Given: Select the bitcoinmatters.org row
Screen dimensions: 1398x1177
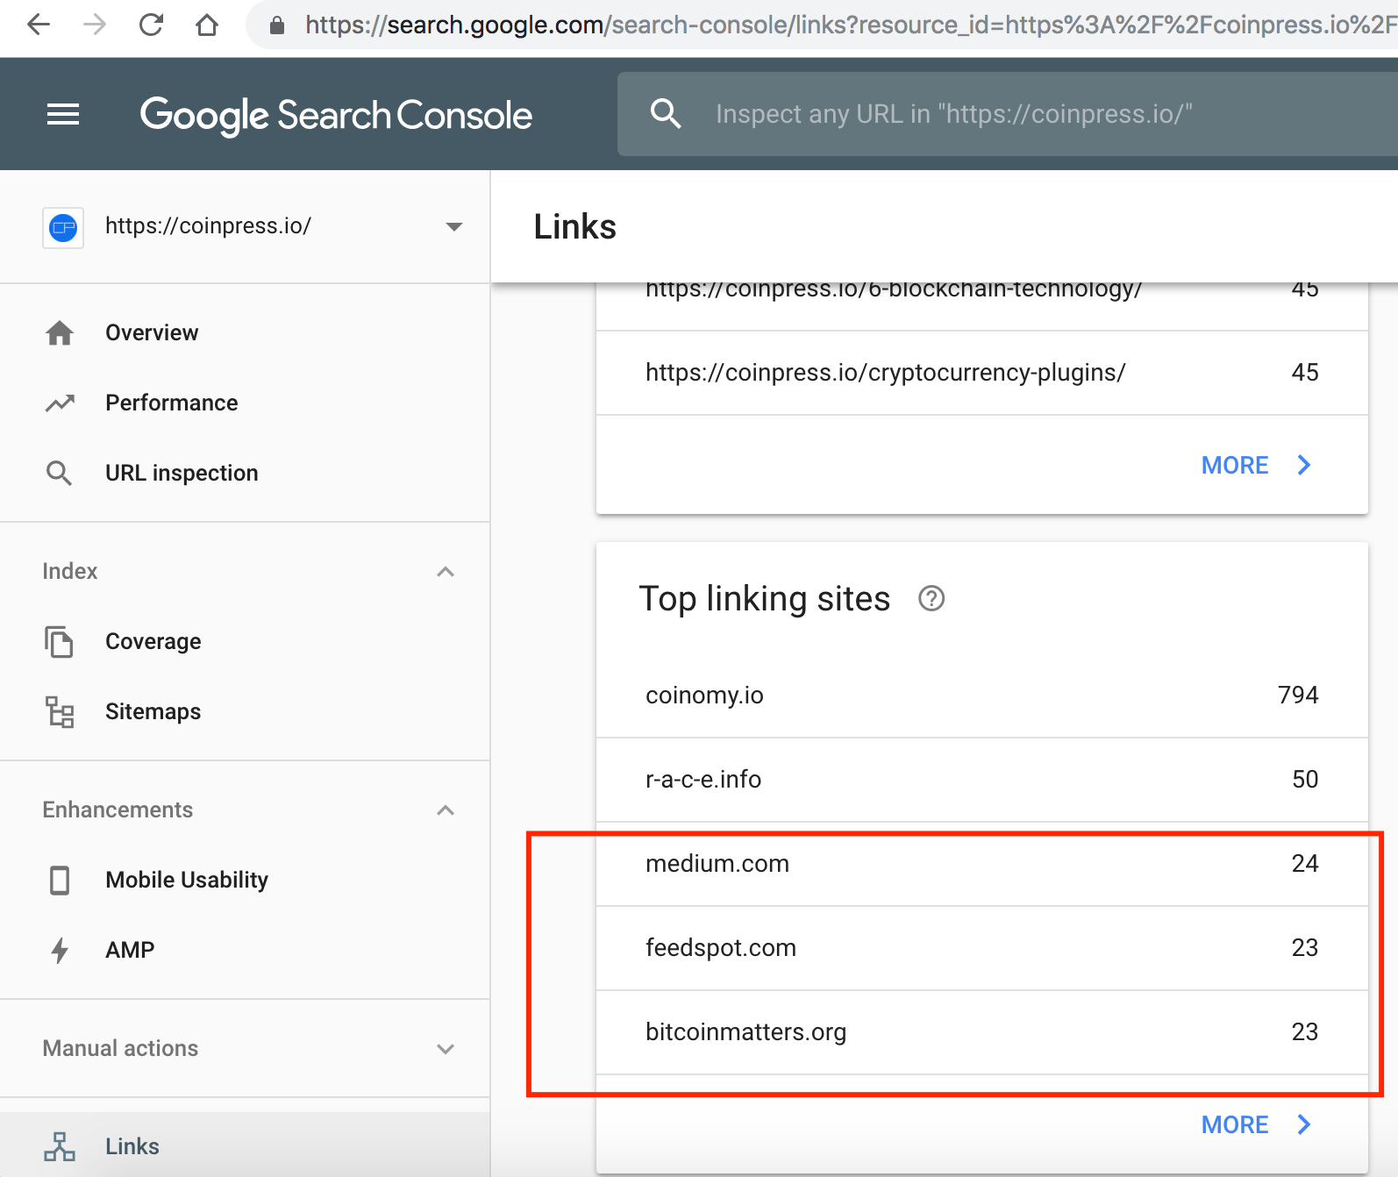Looking at the screenshot, I should [982, 1032].
